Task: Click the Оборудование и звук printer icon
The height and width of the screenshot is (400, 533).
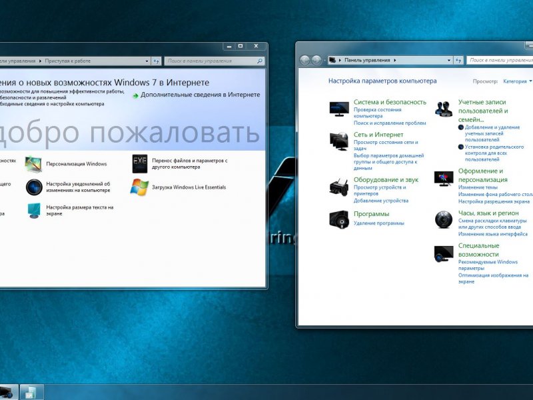Action: pos(339,187)
